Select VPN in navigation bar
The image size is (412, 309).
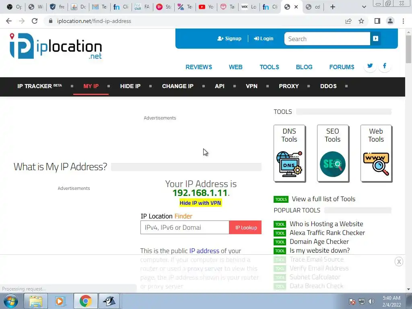pyautogui.click(x=251, y=86)
